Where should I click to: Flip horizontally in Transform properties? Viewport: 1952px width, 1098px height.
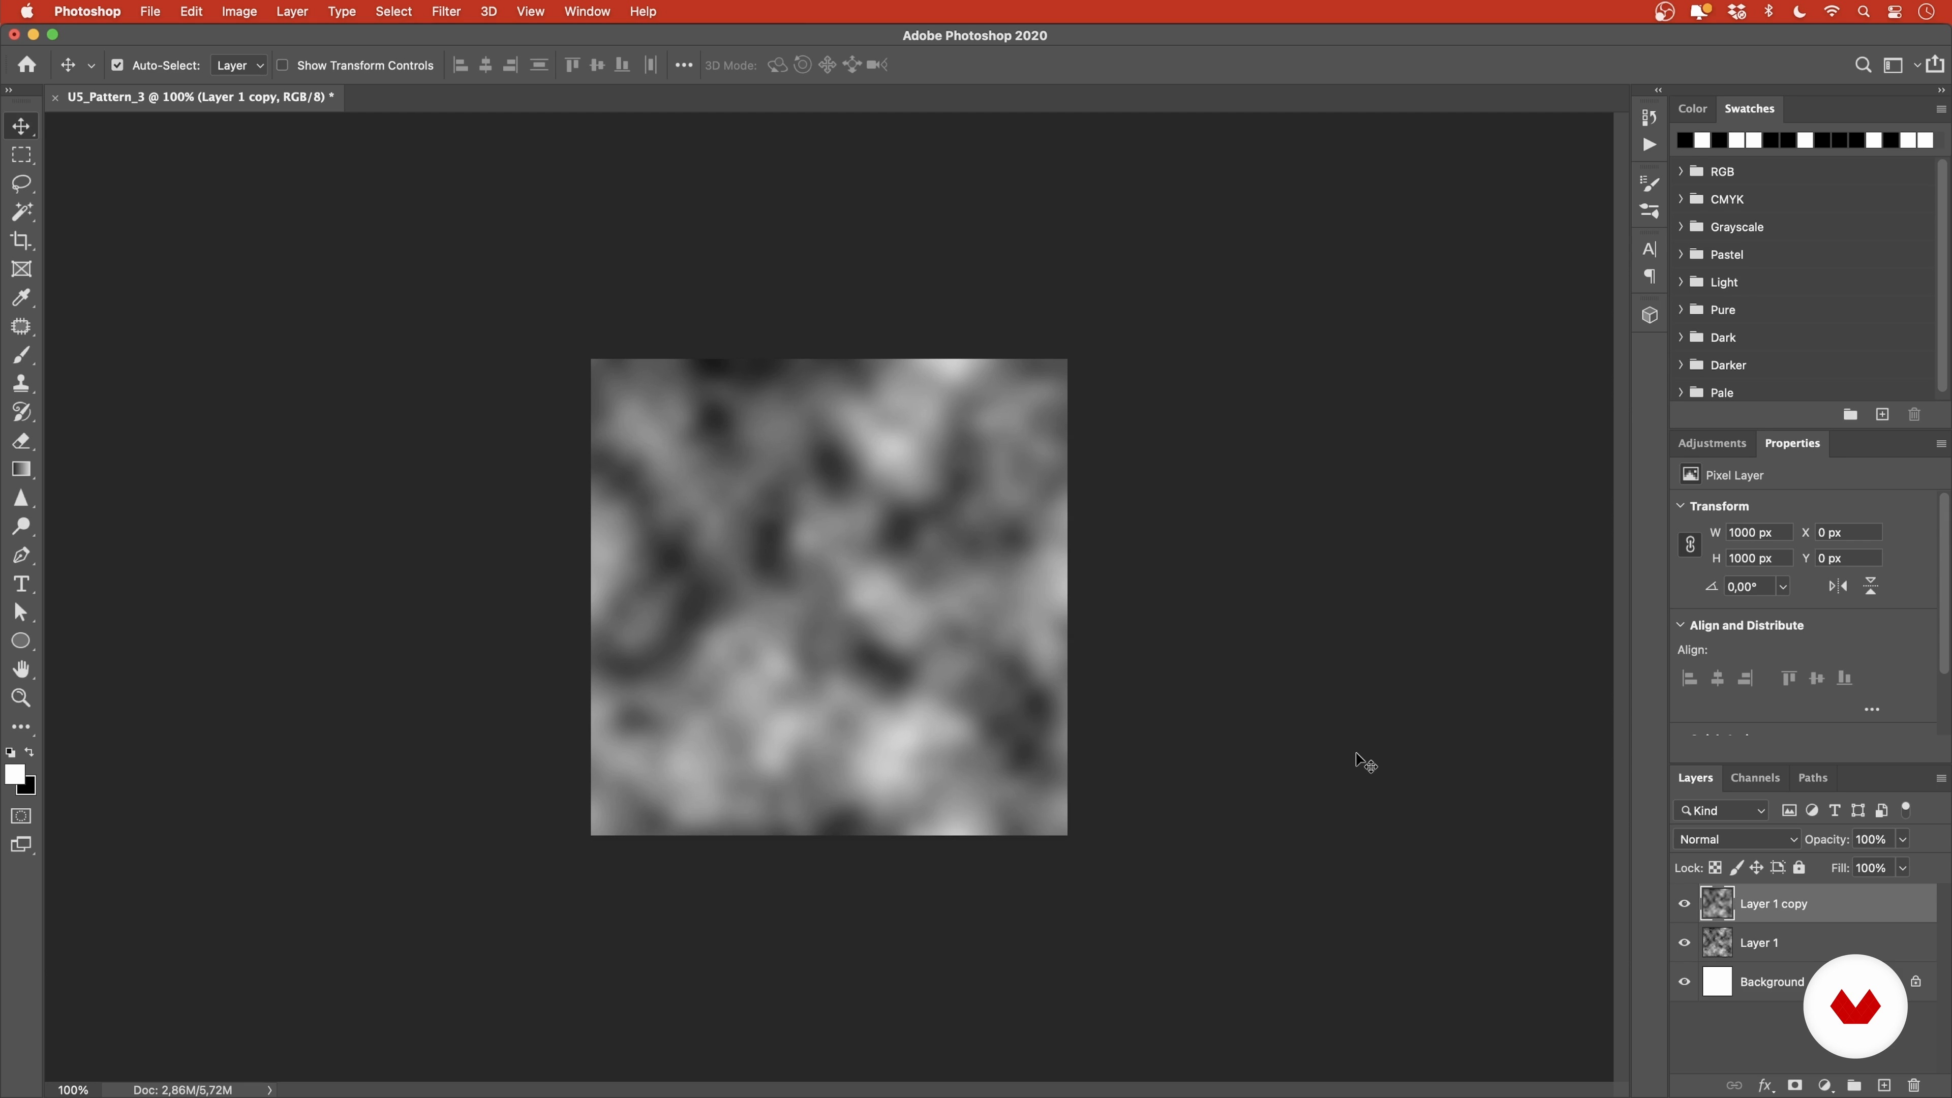(1838, 587)
